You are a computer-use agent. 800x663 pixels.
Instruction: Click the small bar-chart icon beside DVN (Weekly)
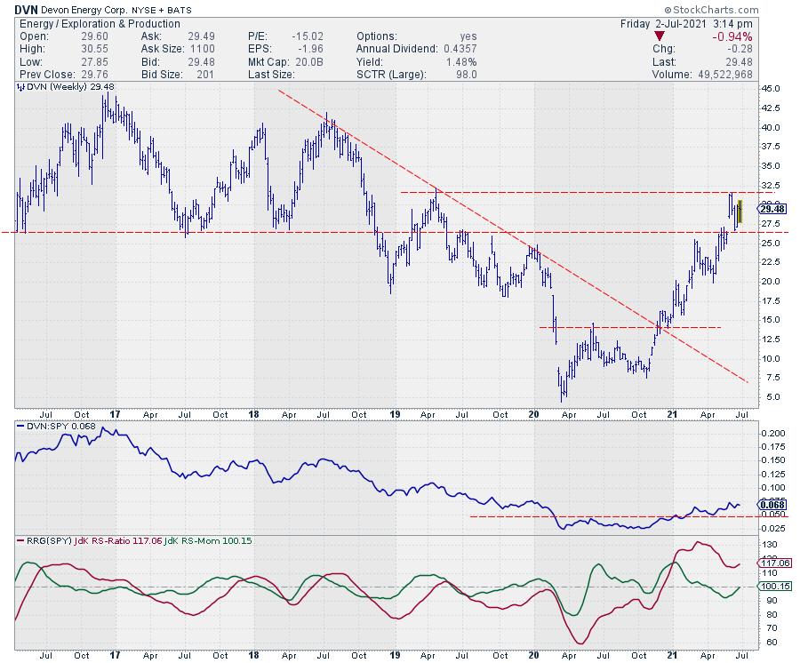point(19,88)
